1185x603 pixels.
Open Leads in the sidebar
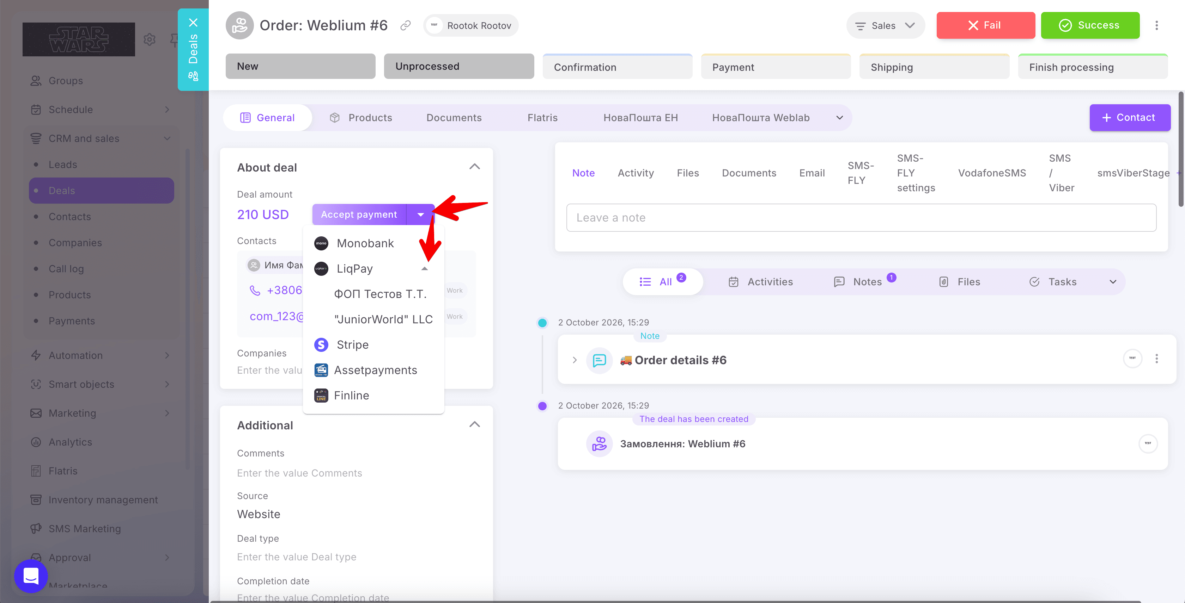(62, 164)
